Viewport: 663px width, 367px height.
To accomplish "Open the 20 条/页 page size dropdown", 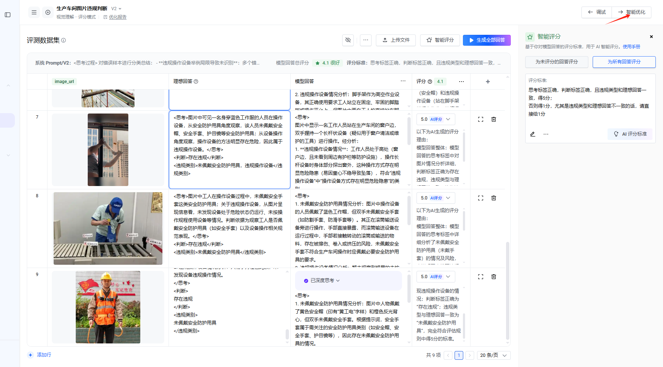I will tap(494, 355).
